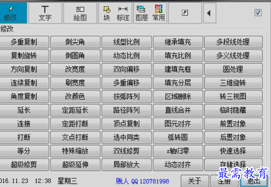Click the 超级延伸 button
The width and height of the screenshot is (271, 187).
75,164
